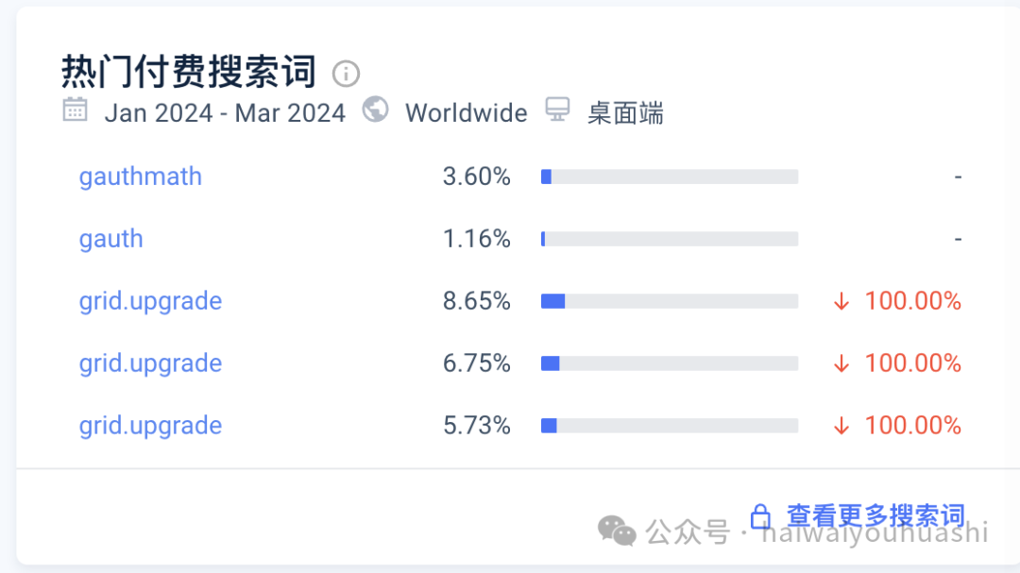Click the globe icon next to Worldwide
Image resolution: width=1020 pixels, height=573 pixels.
point(376,110)
